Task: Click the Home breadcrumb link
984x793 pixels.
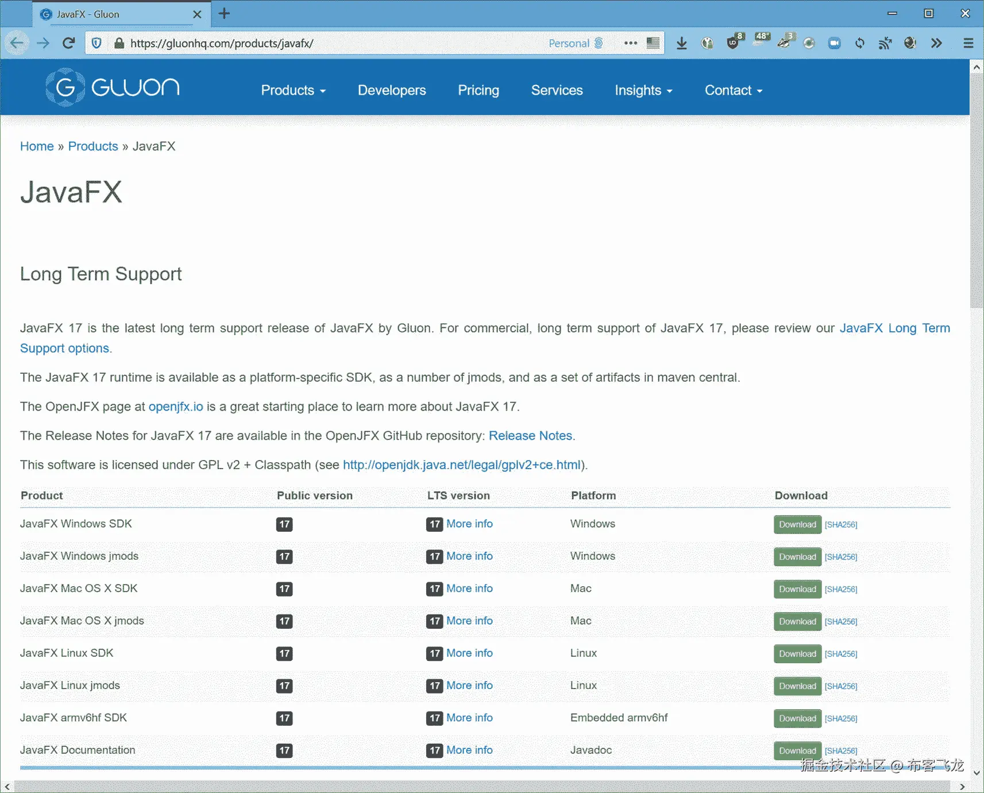Action: [37, 146]
